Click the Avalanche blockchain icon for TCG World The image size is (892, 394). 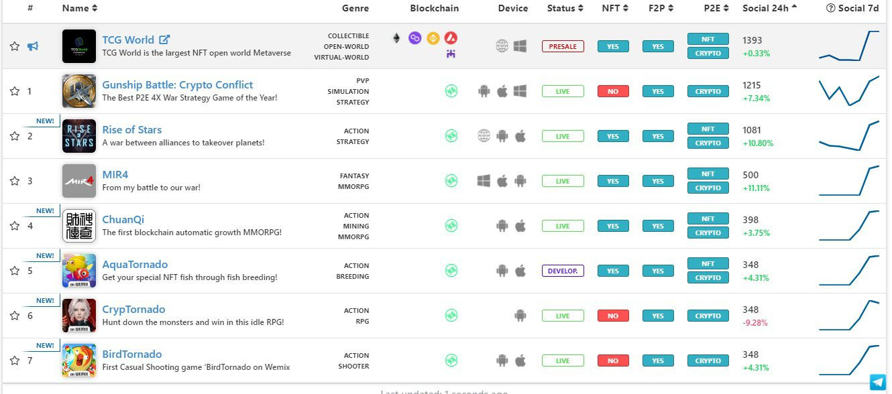tap(451, 38)
